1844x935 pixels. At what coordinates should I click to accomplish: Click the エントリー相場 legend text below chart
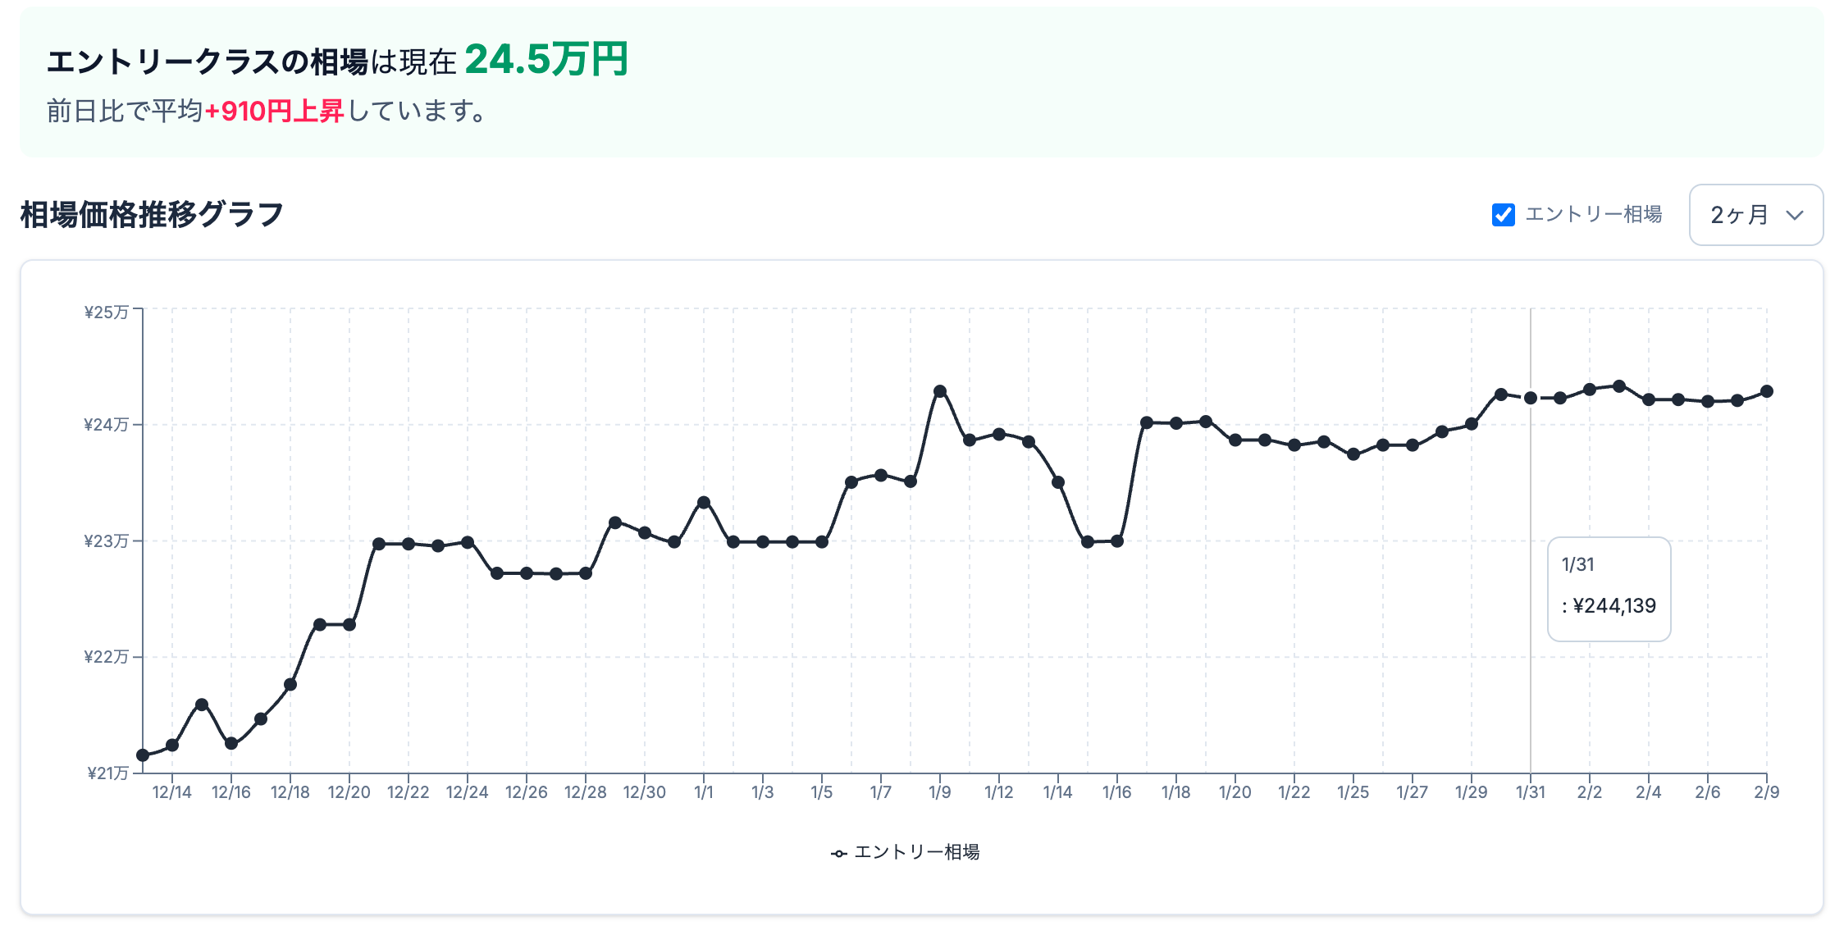(916, 853)
